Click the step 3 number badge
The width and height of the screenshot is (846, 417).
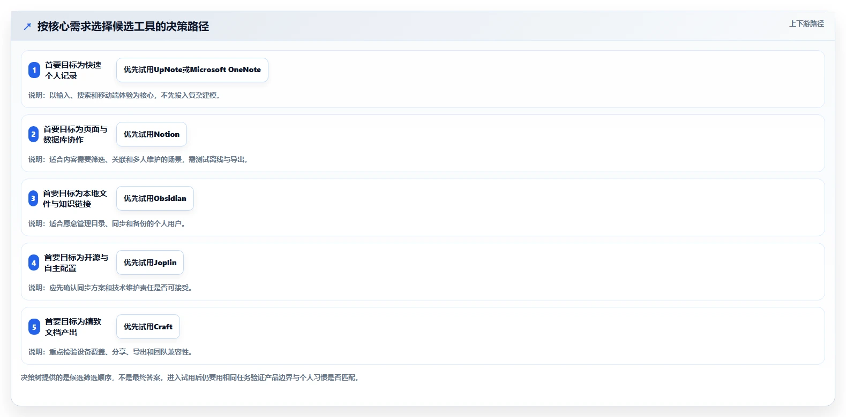tap(33, 198)
